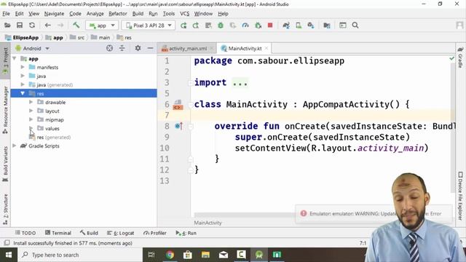
Task: Click the Run app rerun icon
Action: tap(183, 25)
